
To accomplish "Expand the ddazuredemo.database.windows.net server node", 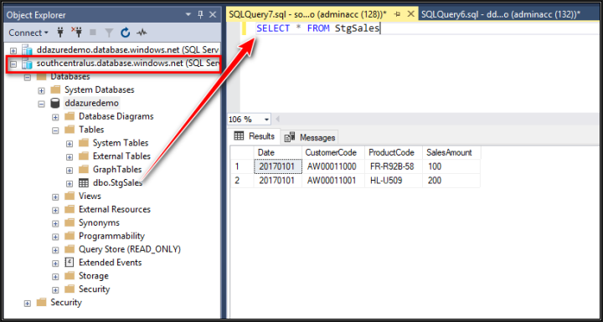I will 13,51.
